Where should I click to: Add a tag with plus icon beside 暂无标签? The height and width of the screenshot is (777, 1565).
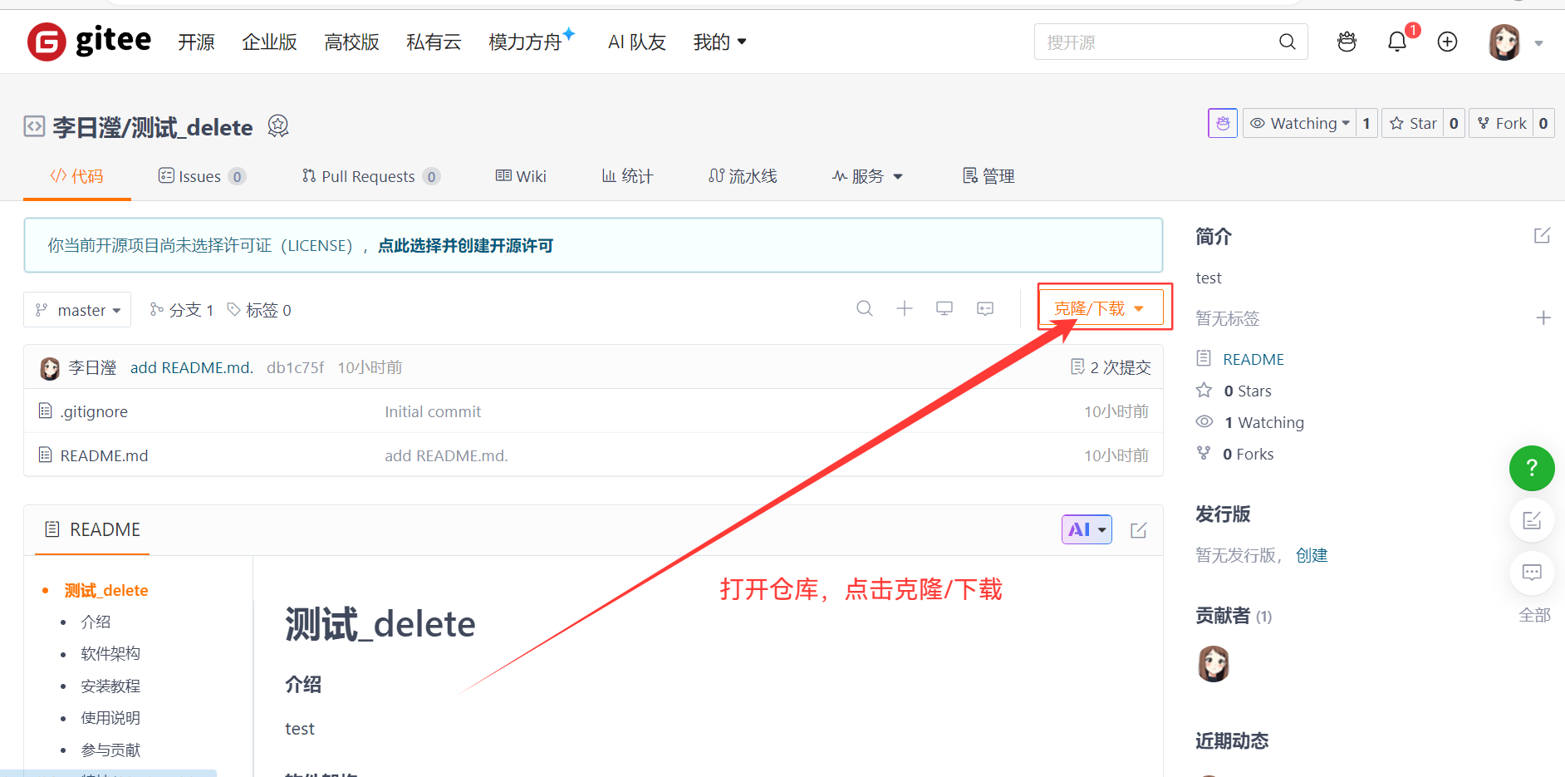click(x=1543, y=317)
